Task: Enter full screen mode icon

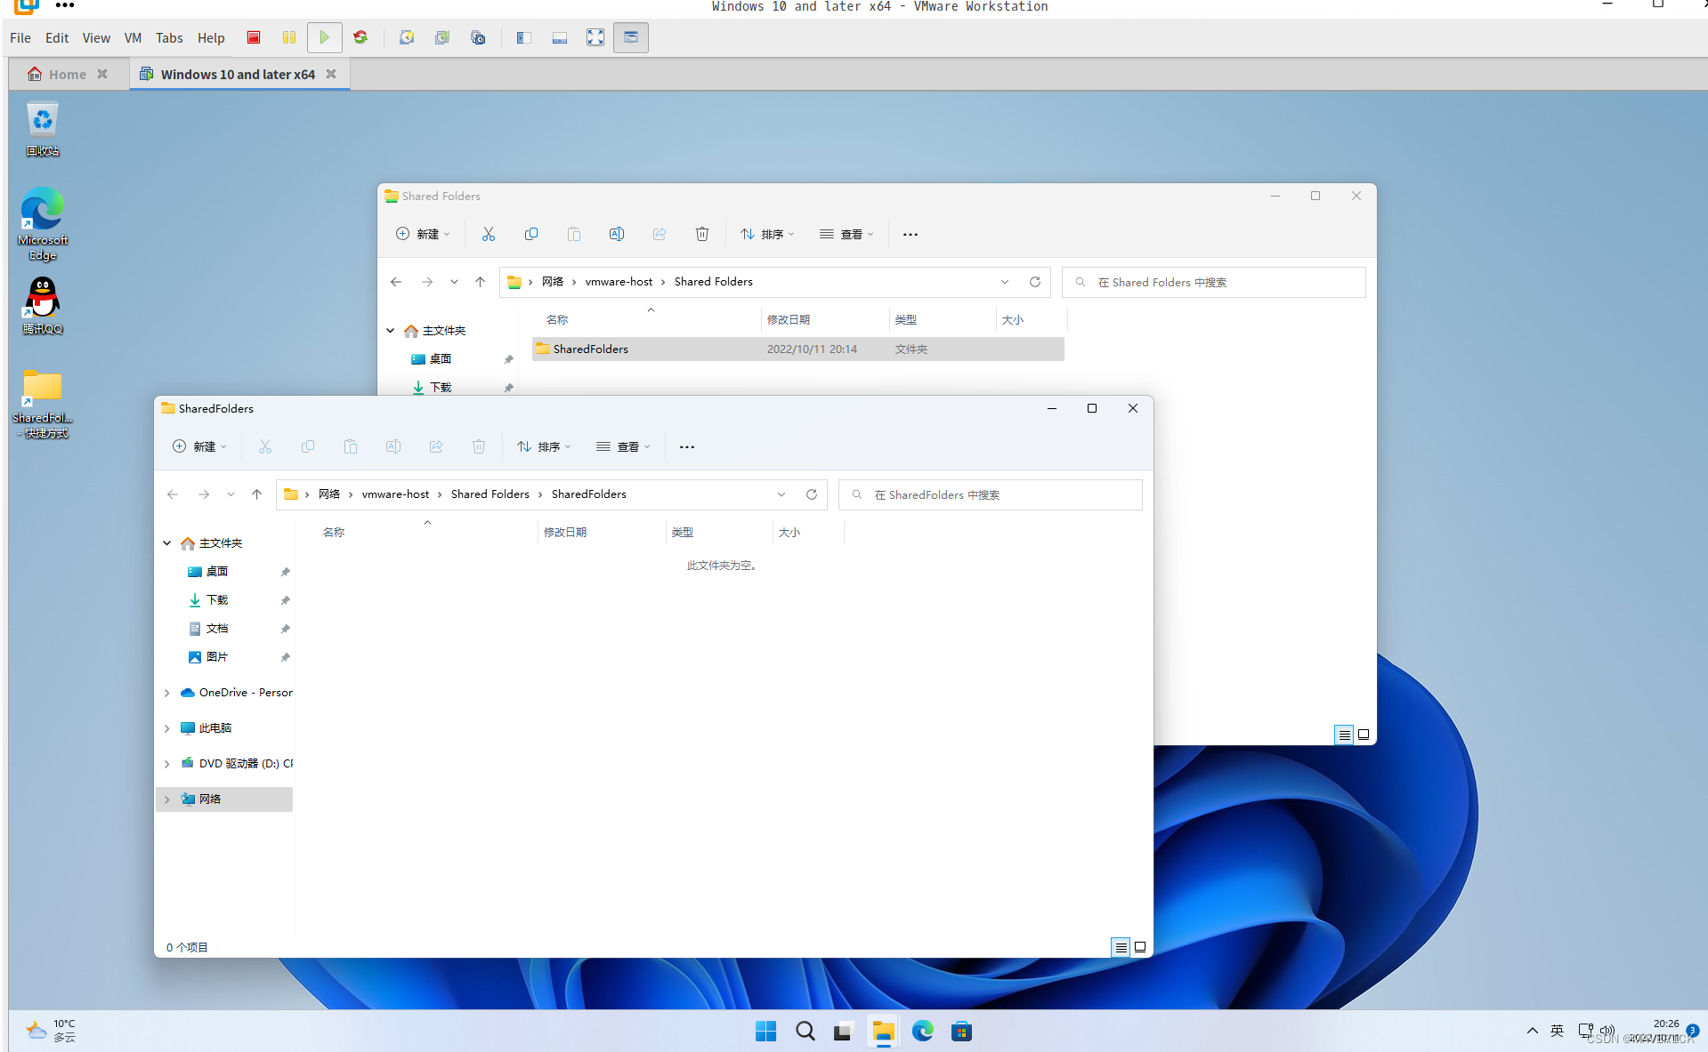Action: point(595,37)
